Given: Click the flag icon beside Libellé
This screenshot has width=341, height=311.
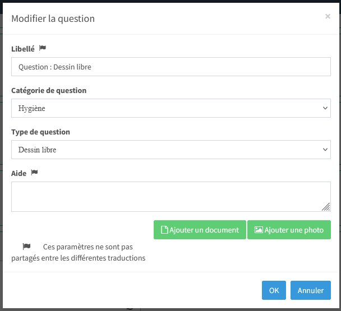Looking at the screenshot, I should click(43, 48).
